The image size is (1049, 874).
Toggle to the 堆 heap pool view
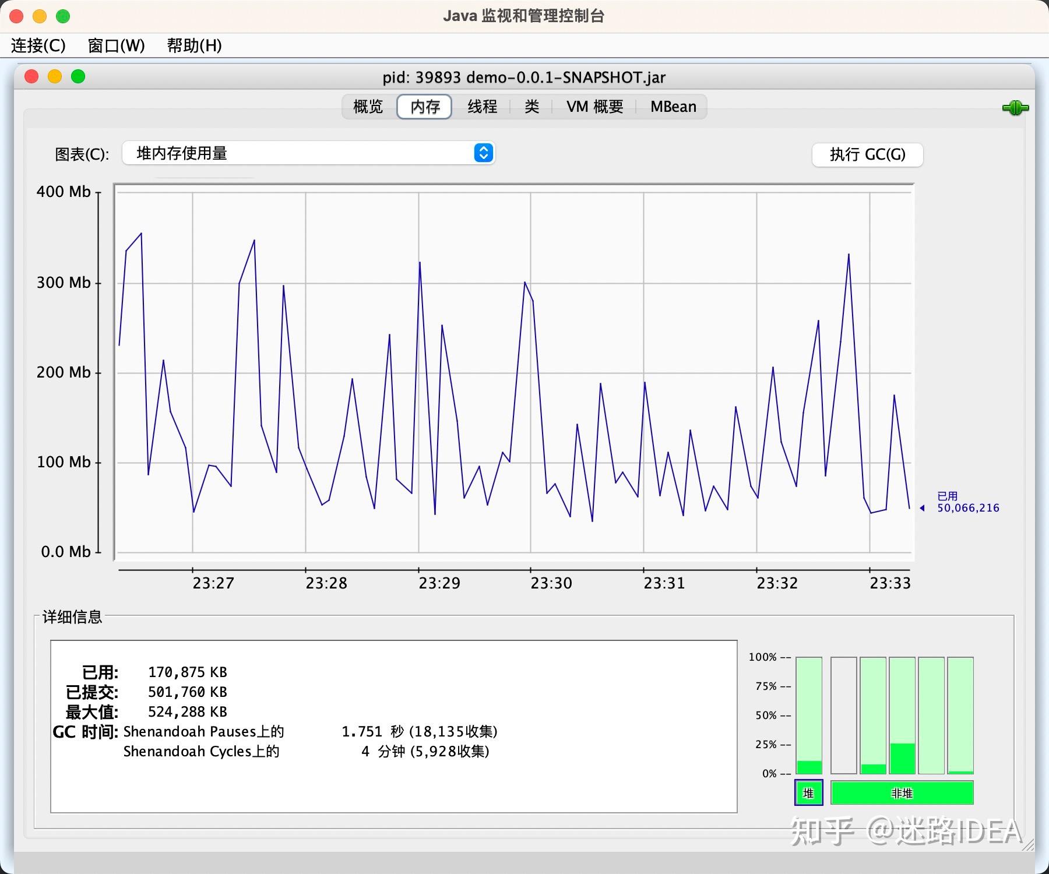[808, 793]
